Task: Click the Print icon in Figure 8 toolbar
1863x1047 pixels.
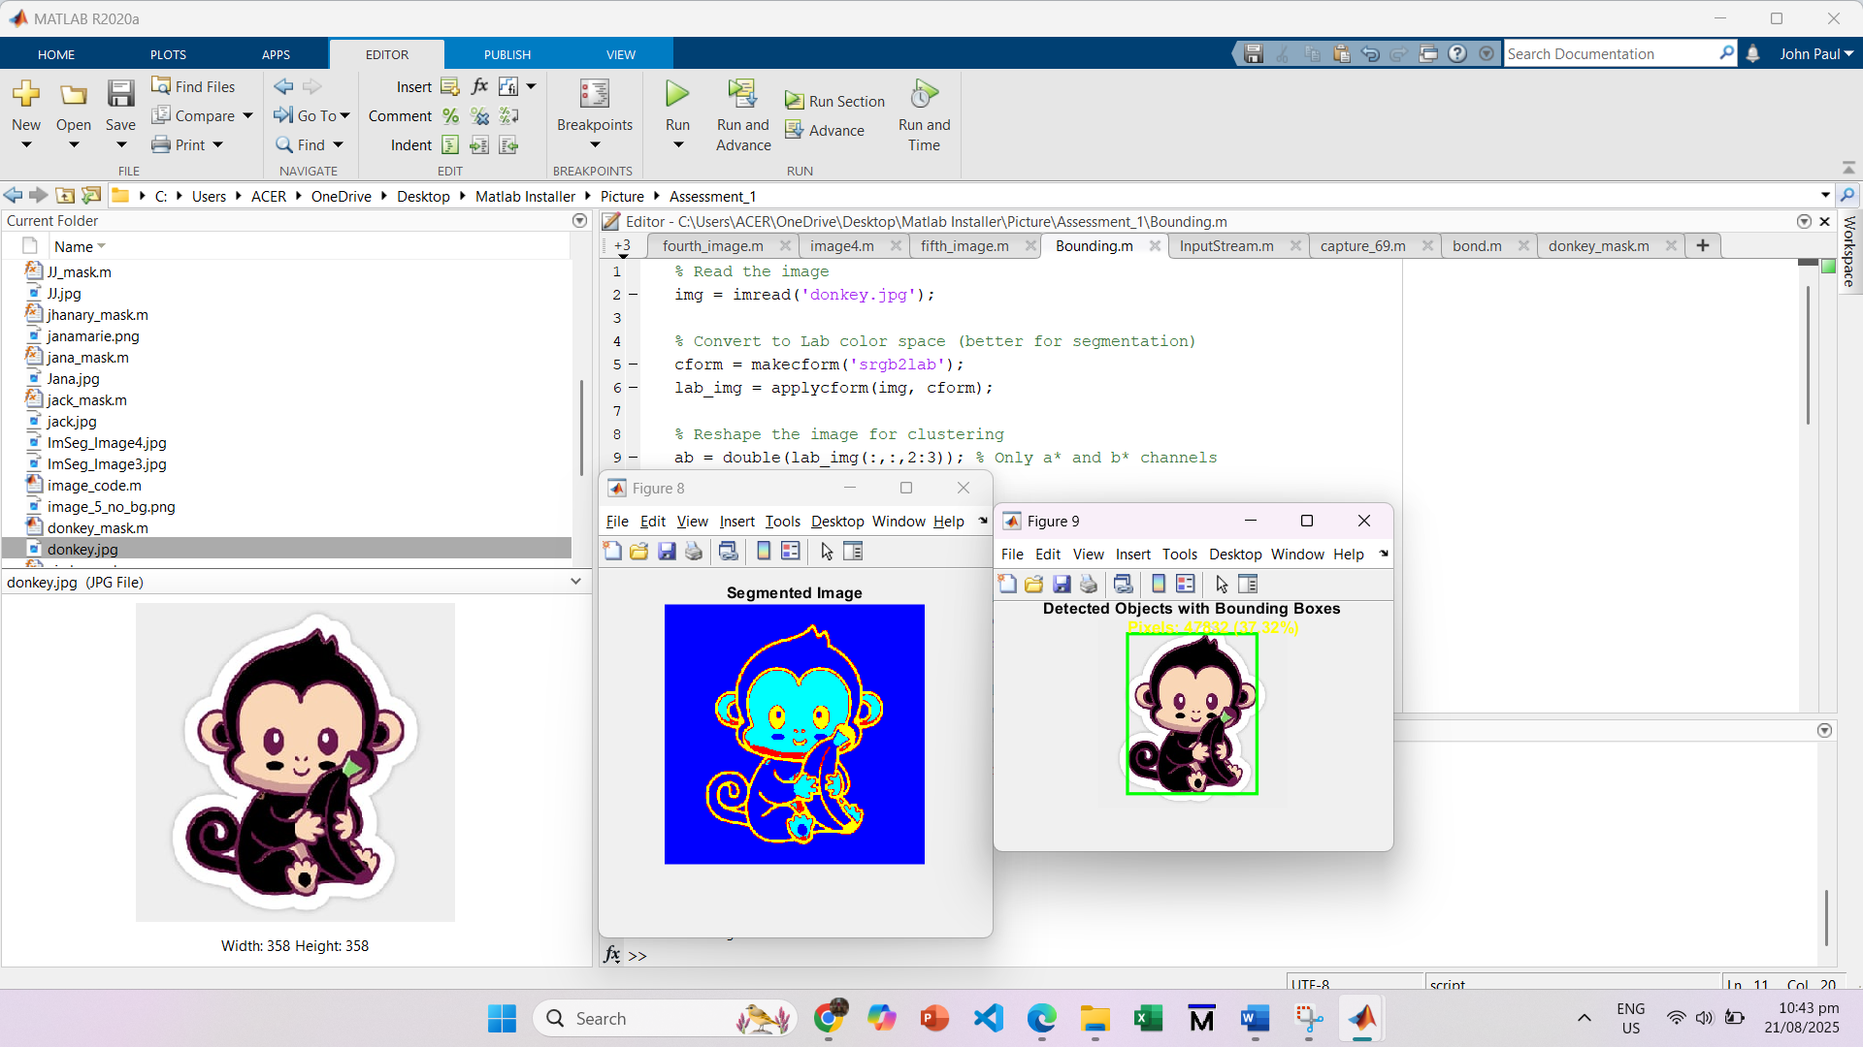Action: click(x=694, y=552)
